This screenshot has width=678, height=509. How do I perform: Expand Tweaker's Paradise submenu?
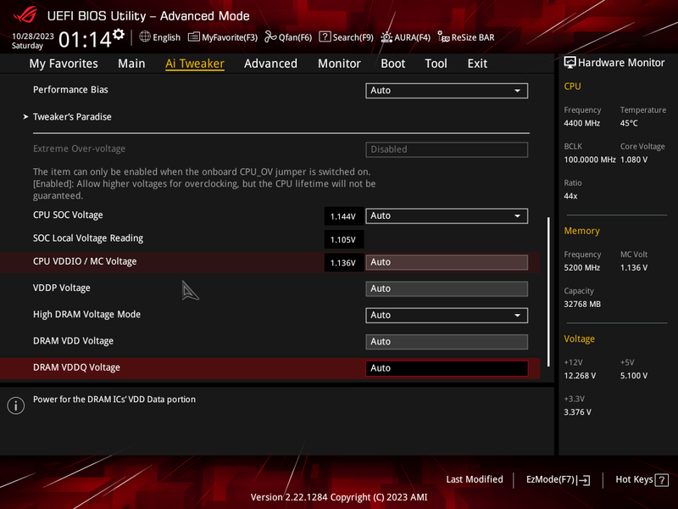coord(72,117)
